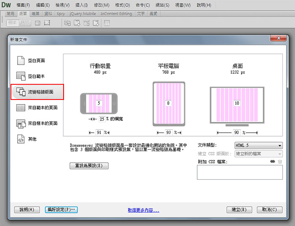Click the code file icon beside 其他
The image size is (295, 226).
pos(21,139)
